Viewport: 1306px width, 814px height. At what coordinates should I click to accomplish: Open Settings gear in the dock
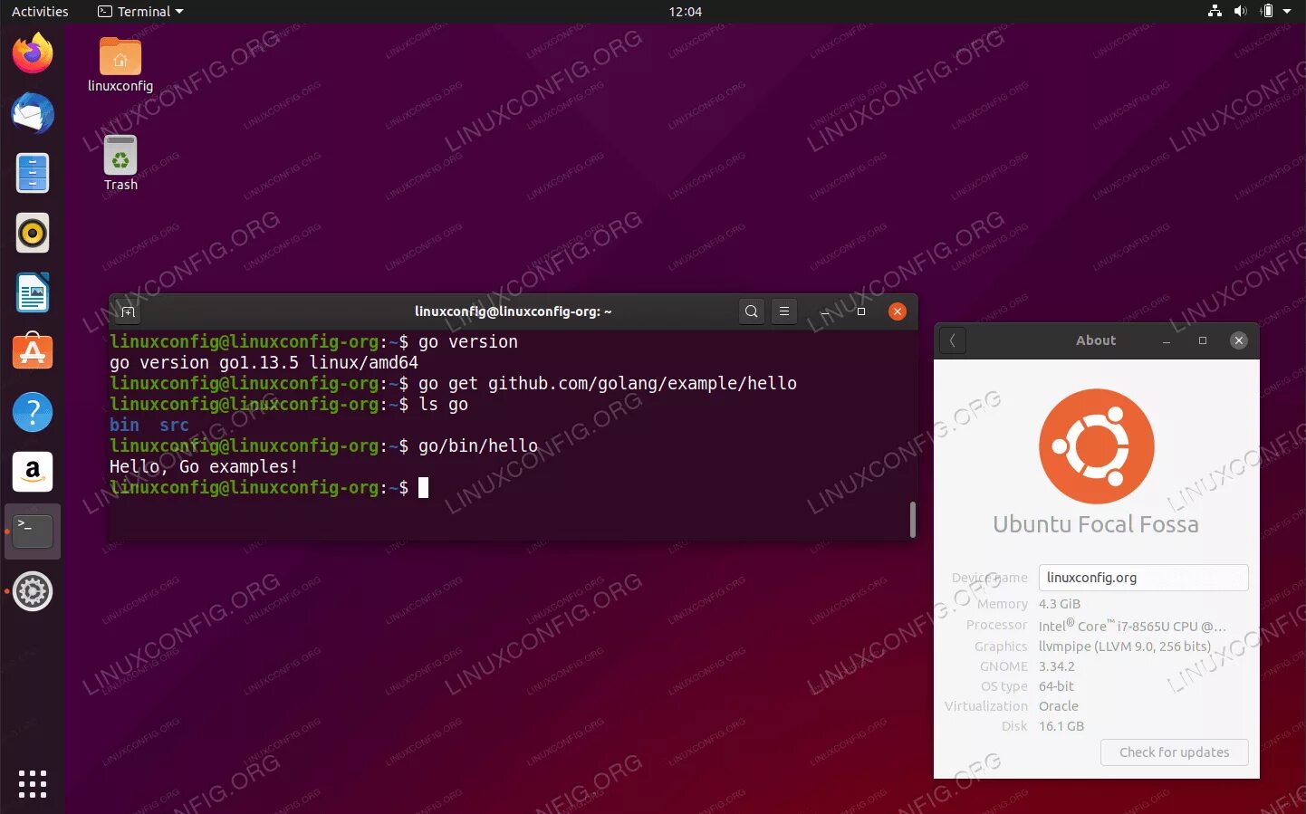click(x=33, y=591)
